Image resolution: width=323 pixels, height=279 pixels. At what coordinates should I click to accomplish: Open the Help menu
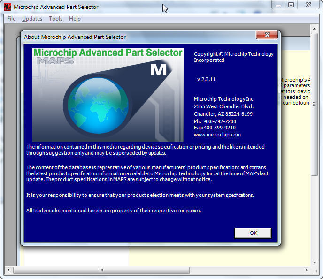pyautogui.click(x=75, y=19)
